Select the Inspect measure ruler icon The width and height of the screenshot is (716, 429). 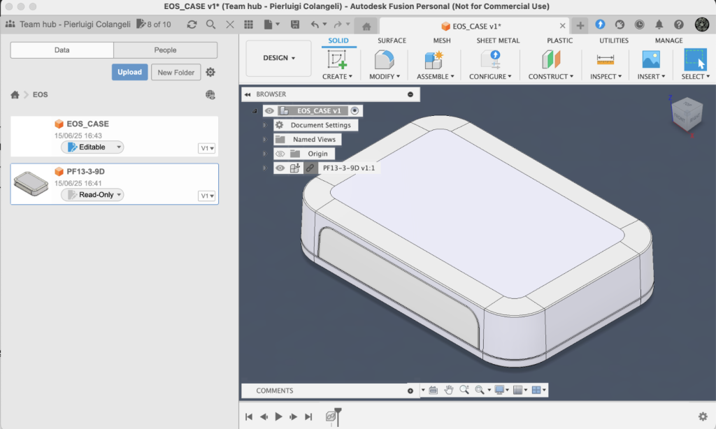[x=606, y=59]
